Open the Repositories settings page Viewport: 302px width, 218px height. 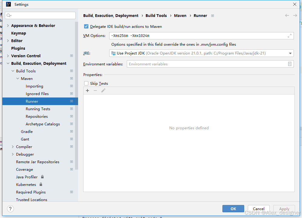click(37, 117)
